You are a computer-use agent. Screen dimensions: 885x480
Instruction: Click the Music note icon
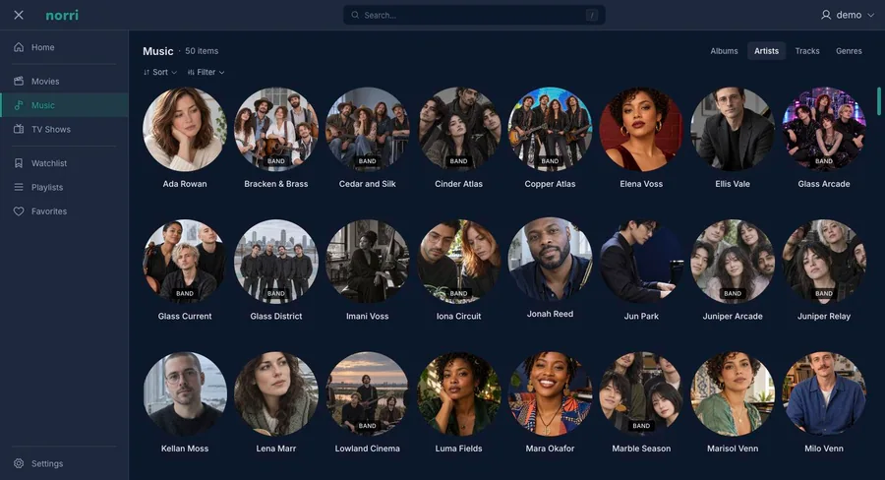coord(19,105)
